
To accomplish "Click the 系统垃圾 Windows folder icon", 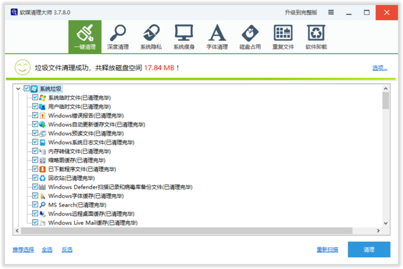I will [34, 89].
